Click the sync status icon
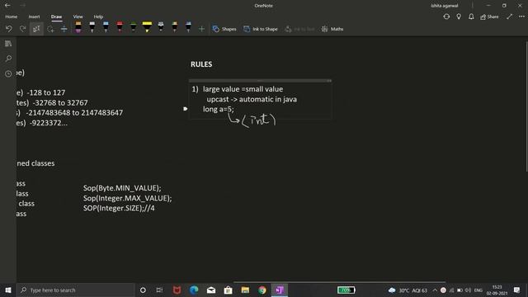 coord(446,16)
